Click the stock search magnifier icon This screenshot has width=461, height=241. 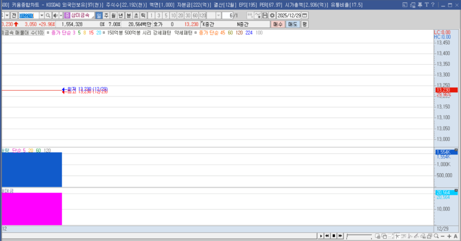click(48, 15)
